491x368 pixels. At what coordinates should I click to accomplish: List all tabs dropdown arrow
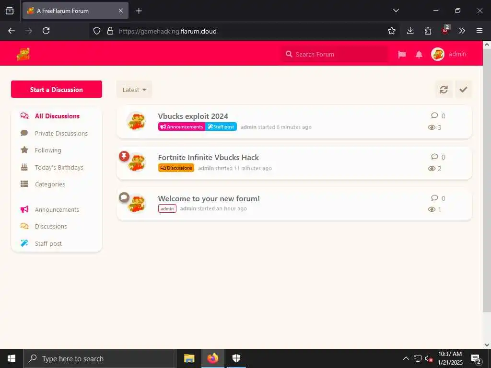[x=396, y=11]
